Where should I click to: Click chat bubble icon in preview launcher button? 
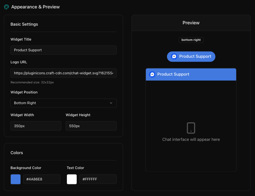click(174, 56)
